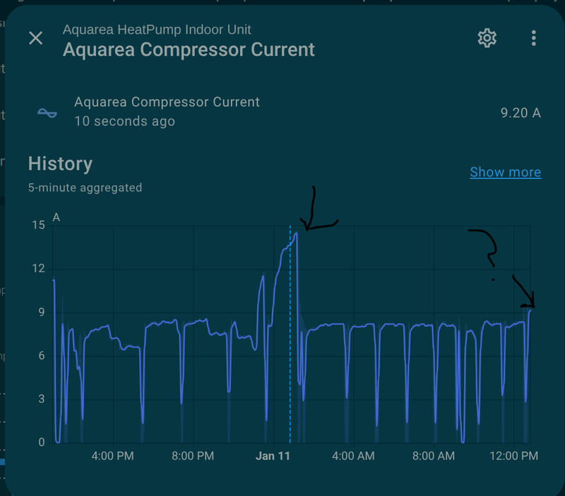Open the three-dot overflow menu

click(534, 38)
